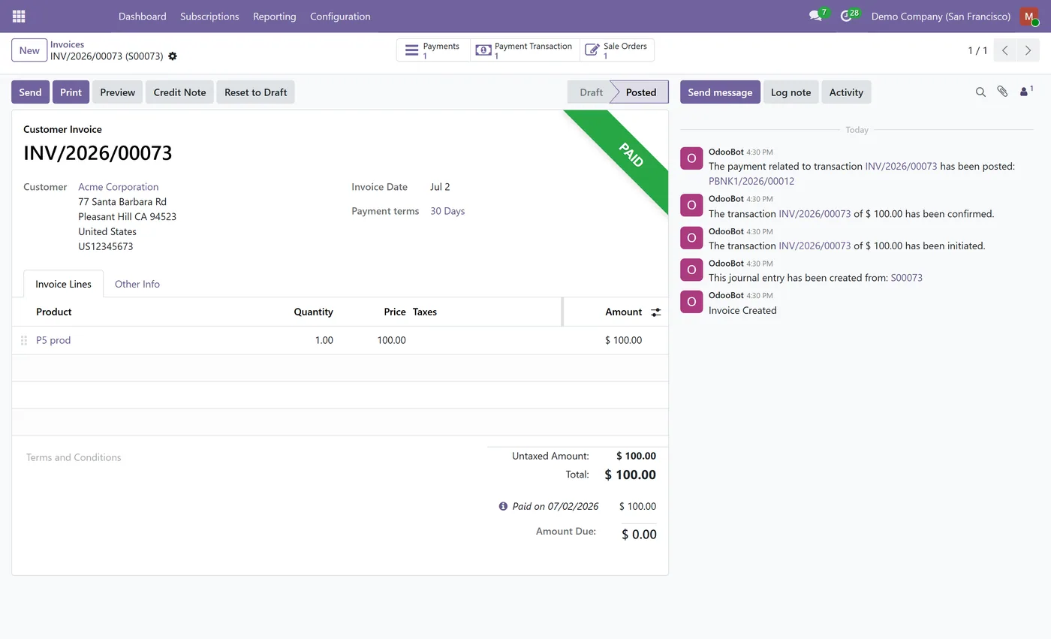This screenshot has height=639, width=1051.
Task: Open the Reporting menu
Action: 274,16
